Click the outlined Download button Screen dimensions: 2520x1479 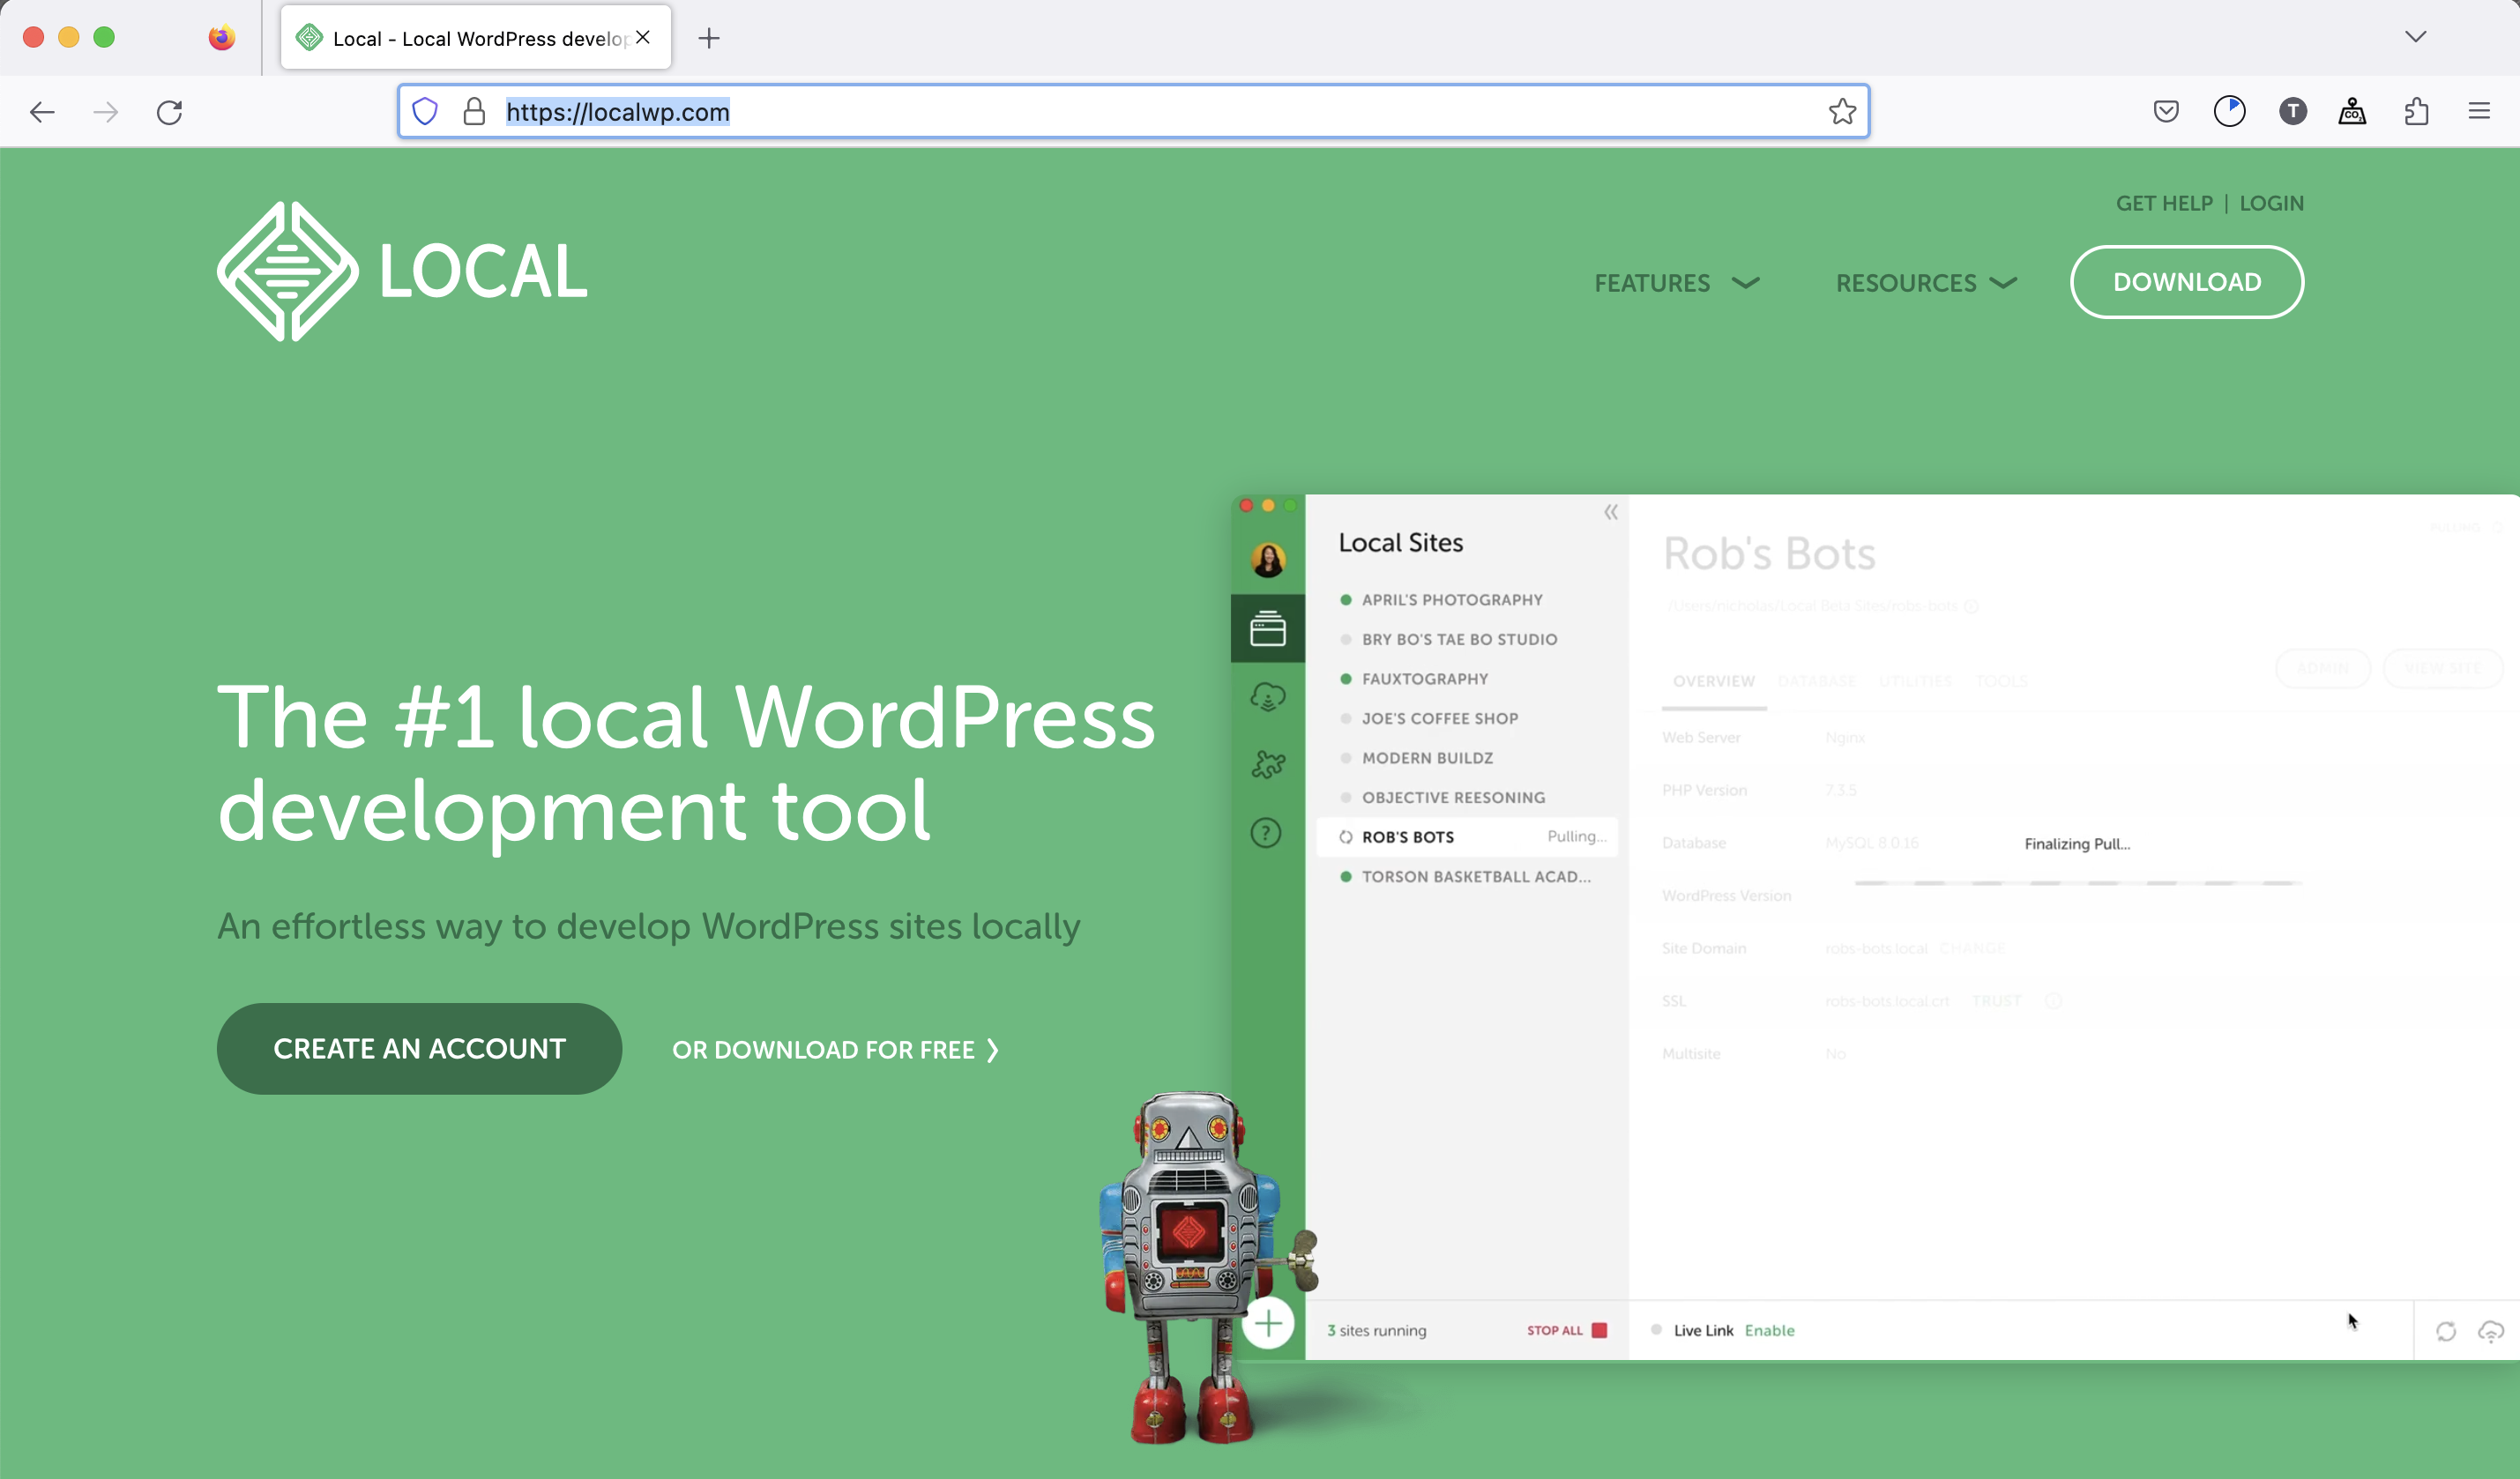point(2186,282)
